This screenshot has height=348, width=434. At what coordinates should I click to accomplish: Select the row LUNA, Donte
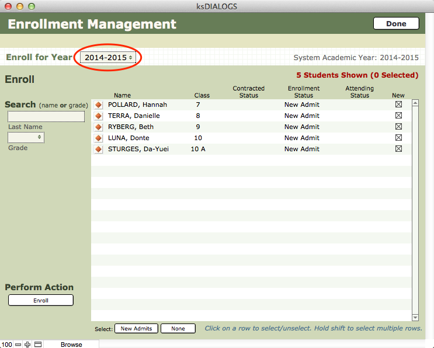pyautogui.click(x=251, y=138)
